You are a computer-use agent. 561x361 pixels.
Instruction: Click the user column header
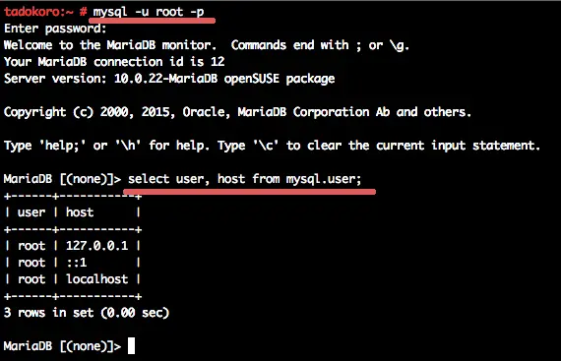[x=31, y=212]
